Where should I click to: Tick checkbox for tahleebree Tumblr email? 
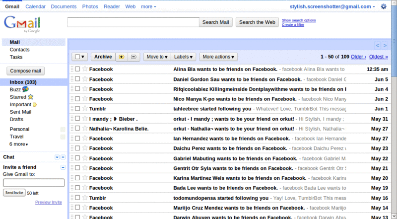click(77, 109)
